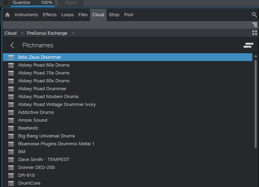The image size is (259, 187).
Task: Click the PreSonus Exchange breadcrumb
Action: 47,33
